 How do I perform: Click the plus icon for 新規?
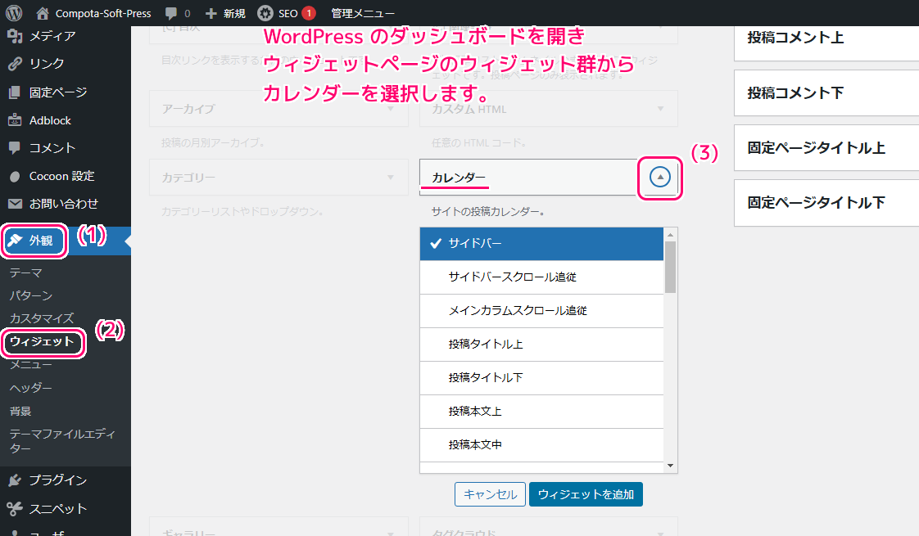pos(211,13)
